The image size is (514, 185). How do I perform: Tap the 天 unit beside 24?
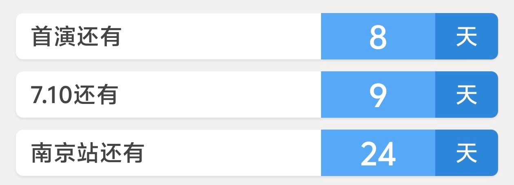pos(467,154)
